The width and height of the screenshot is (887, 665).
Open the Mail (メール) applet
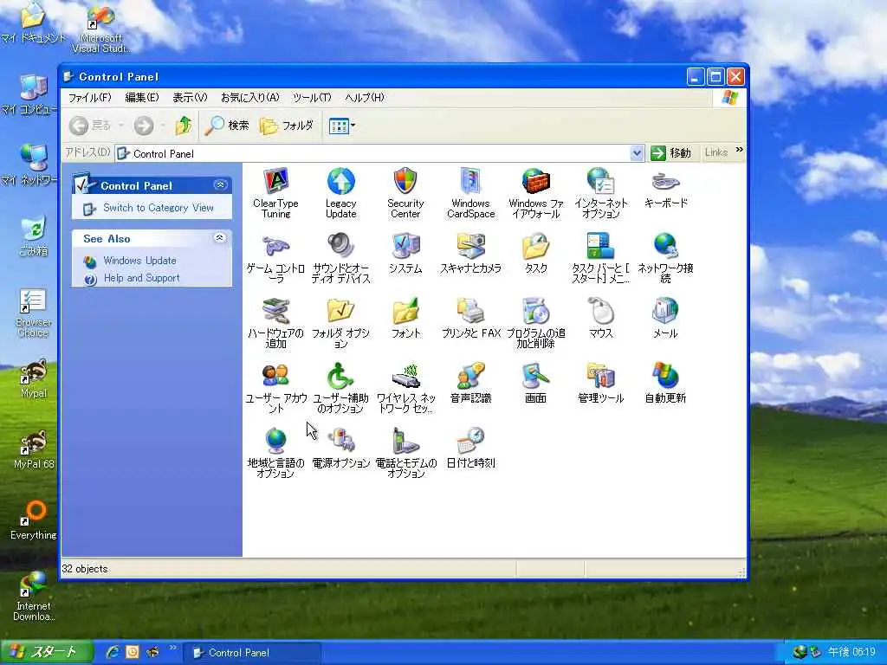click(x=666, y=318)
